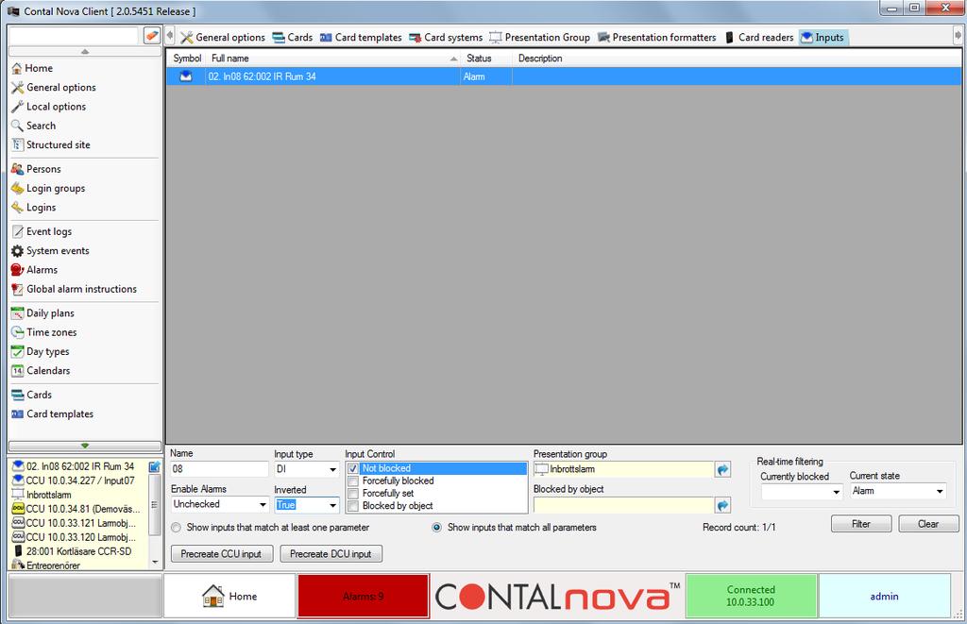Open the Input type dropdown
Viewport: 967px width, 624px height.
333,469
